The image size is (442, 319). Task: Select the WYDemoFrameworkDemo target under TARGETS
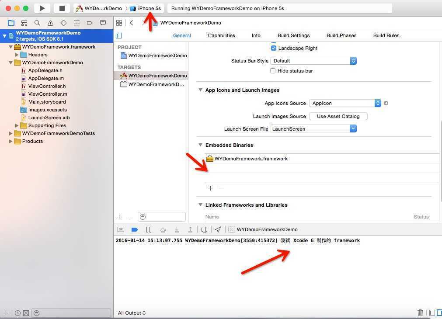point(151,76)
